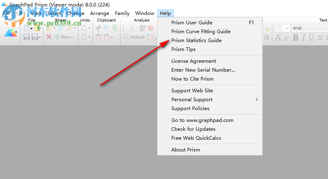Click the Redo circular arrow icon

pos(84,28)
